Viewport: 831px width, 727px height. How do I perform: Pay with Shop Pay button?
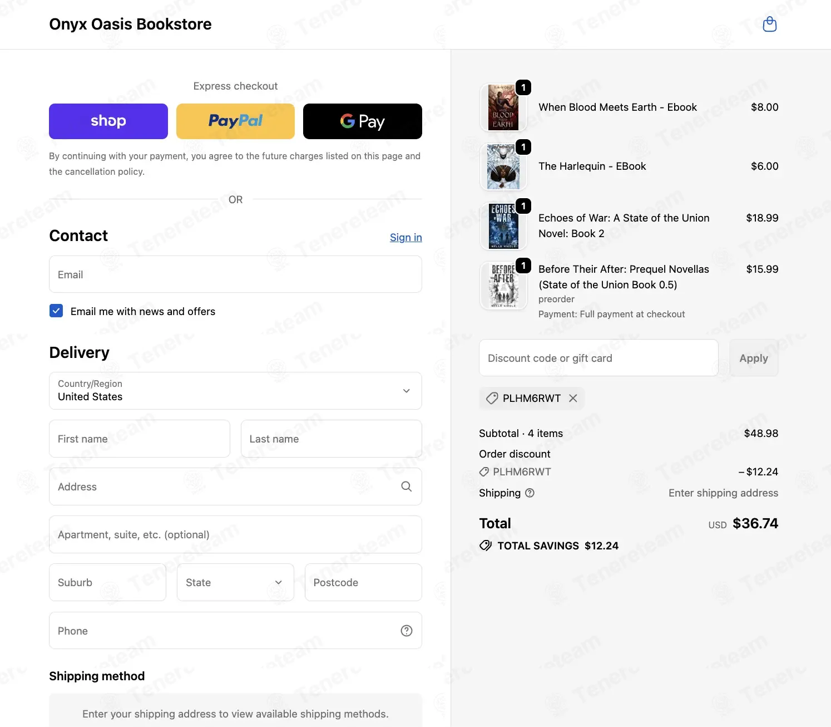108,121
